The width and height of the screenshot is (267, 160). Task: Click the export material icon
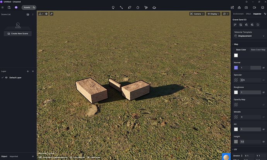click(x=252, y=25)
